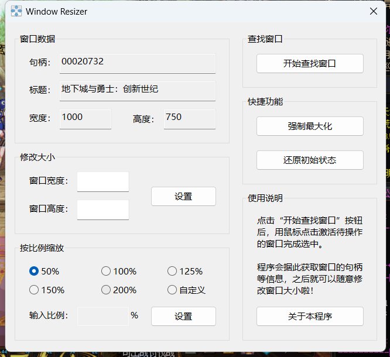Viewport: 390px width, 357px height.
Task: Select the 200% scale radio button
Action: pyautogui.click(x=106, y=290)
